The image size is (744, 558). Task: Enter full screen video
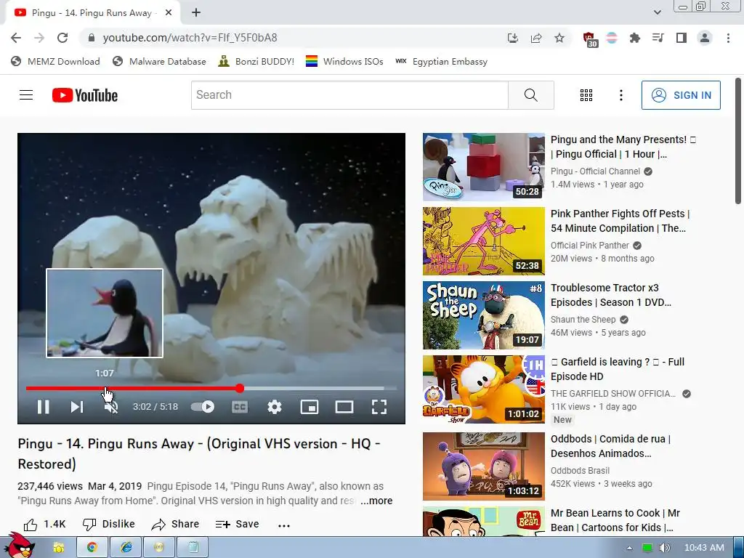tap(379, 407)
